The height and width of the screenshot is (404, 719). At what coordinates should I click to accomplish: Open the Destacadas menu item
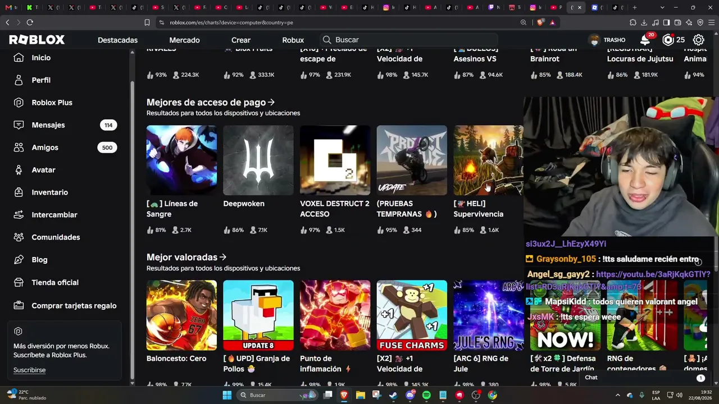(117, 40)
